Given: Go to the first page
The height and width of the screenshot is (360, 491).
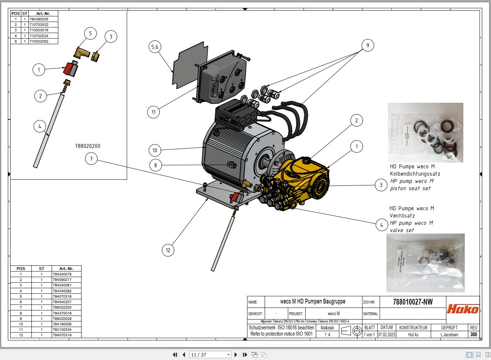Looking at the screenshot, I should (175, 355).
